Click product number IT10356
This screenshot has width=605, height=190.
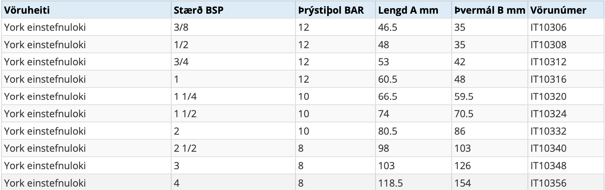[x=549, y=183]
